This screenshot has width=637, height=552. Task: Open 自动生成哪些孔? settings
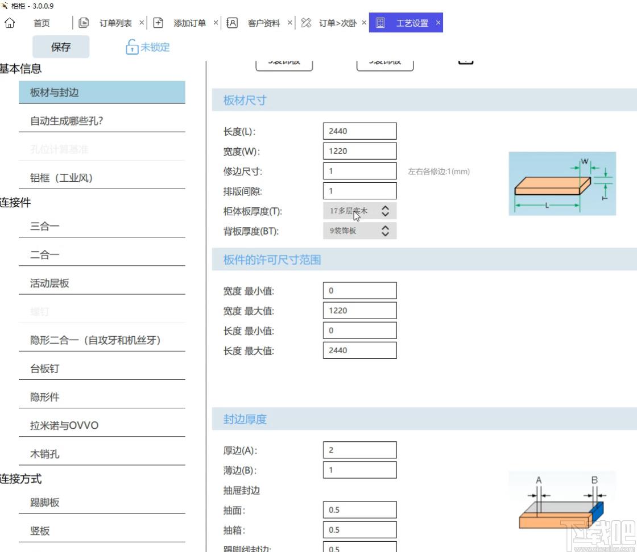pos(102,120)
